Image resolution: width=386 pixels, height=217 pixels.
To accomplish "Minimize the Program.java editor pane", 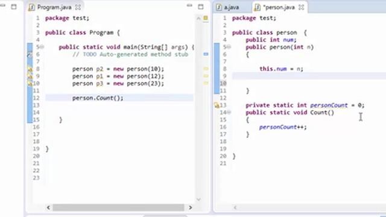I will coord(189,5).
